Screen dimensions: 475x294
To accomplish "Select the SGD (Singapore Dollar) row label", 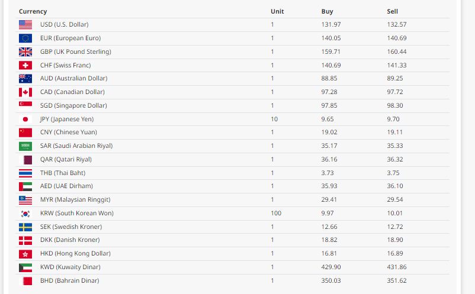I will point(73,105).
